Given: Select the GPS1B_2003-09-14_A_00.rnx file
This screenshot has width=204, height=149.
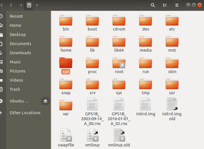Looking at the screenshot, I should (92, 112).
